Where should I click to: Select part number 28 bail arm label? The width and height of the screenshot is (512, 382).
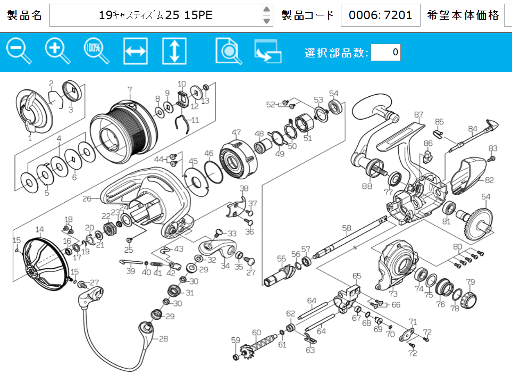click(164, 338)
